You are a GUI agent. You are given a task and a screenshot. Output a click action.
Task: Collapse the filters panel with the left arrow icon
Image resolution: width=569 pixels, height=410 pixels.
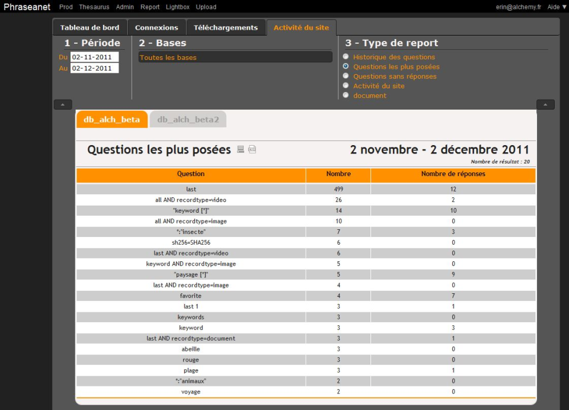click(x=62, y=104)
